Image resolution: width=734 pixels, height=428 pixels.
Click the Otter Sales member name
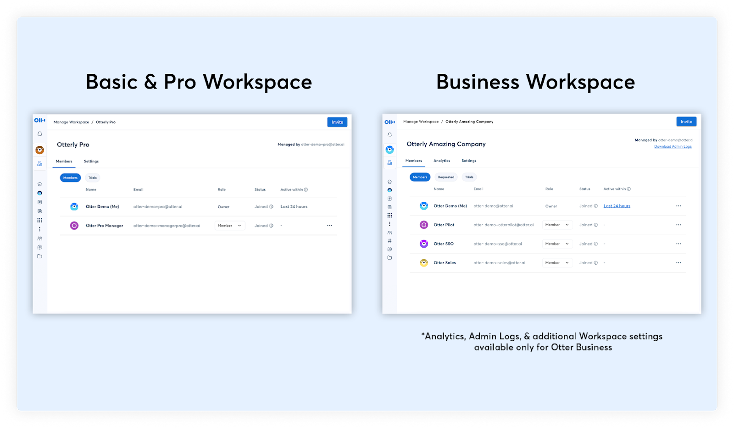[x=445, y=263]
